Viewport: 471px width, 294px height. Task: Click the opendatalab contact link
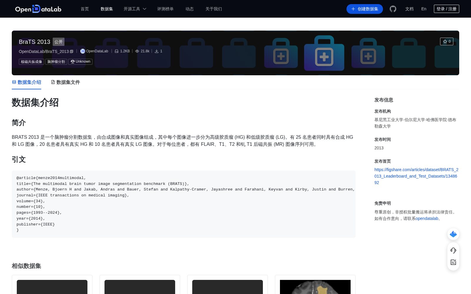[x=427, y=218]
